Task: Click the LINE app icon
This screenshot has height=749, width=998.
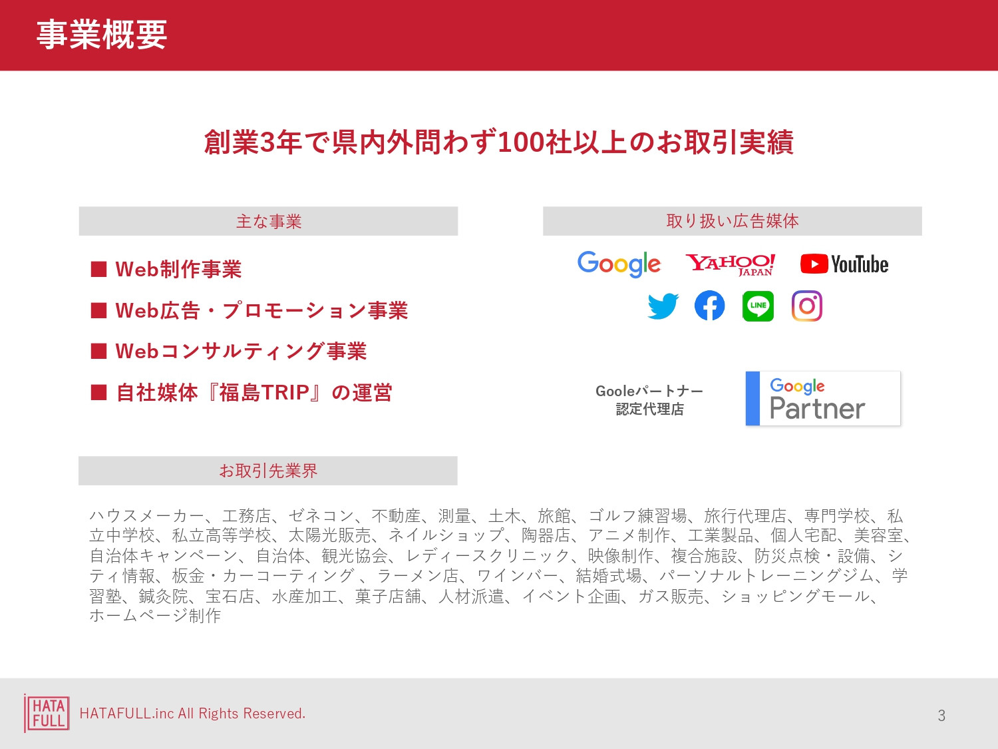Action: pyautogui.click(x=758, y=306)
